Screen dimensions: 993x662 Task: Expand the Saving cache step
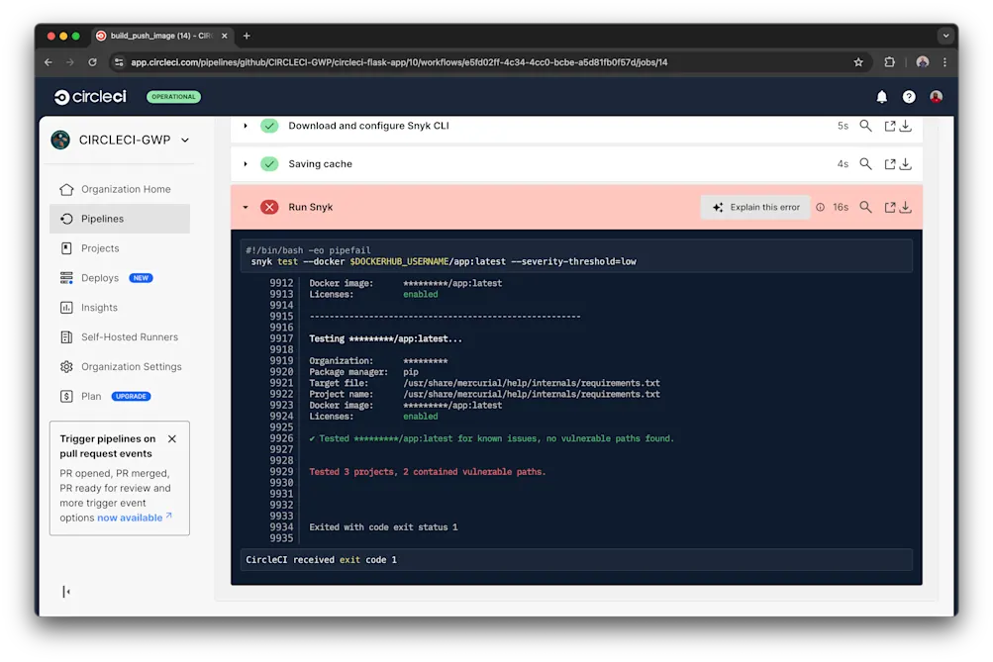pos(246,163)
